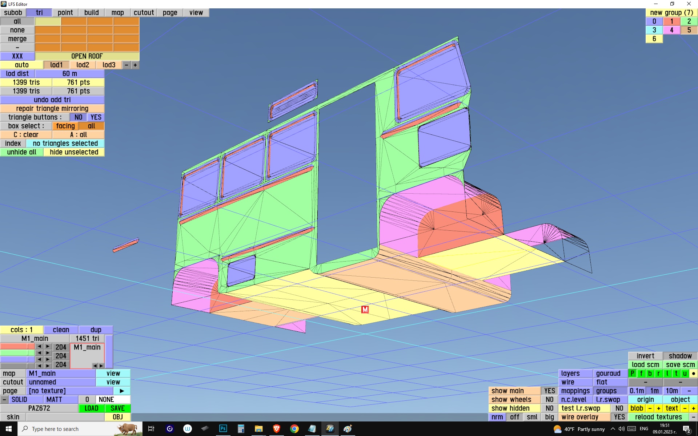Open the map name M1_main selector

(61, 374)
